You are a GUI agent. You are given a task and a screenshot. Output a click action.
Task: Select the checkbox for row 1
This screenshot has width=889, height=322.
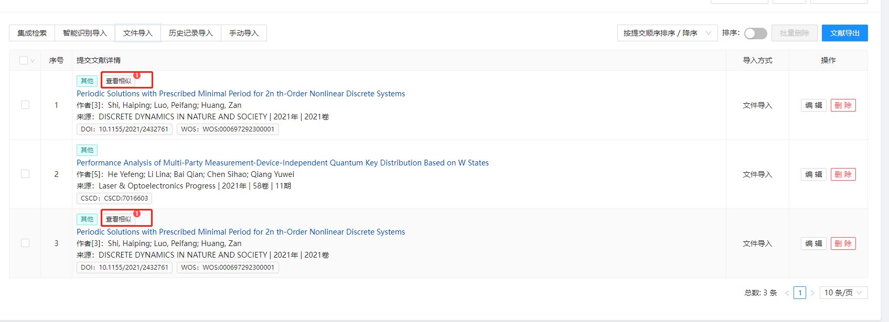[x=25, y=105]
